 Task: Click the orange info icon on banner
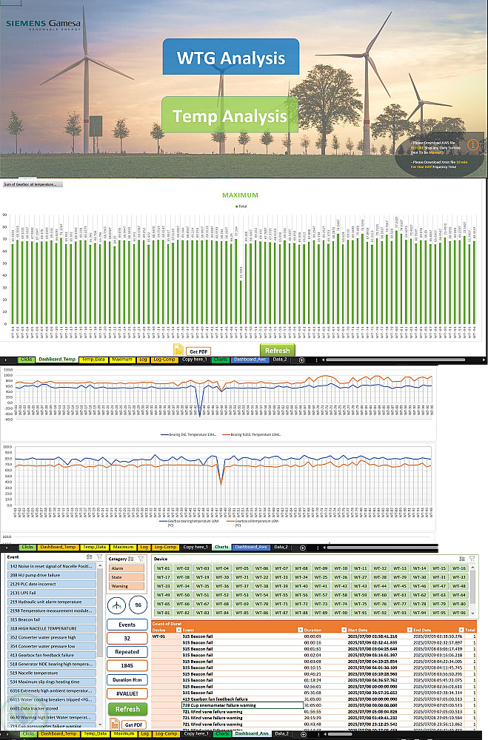click(472, 144)
